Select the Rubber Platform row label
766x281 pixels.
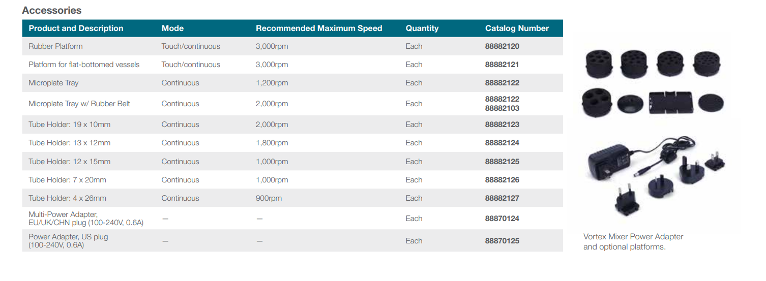click(55, 46)
